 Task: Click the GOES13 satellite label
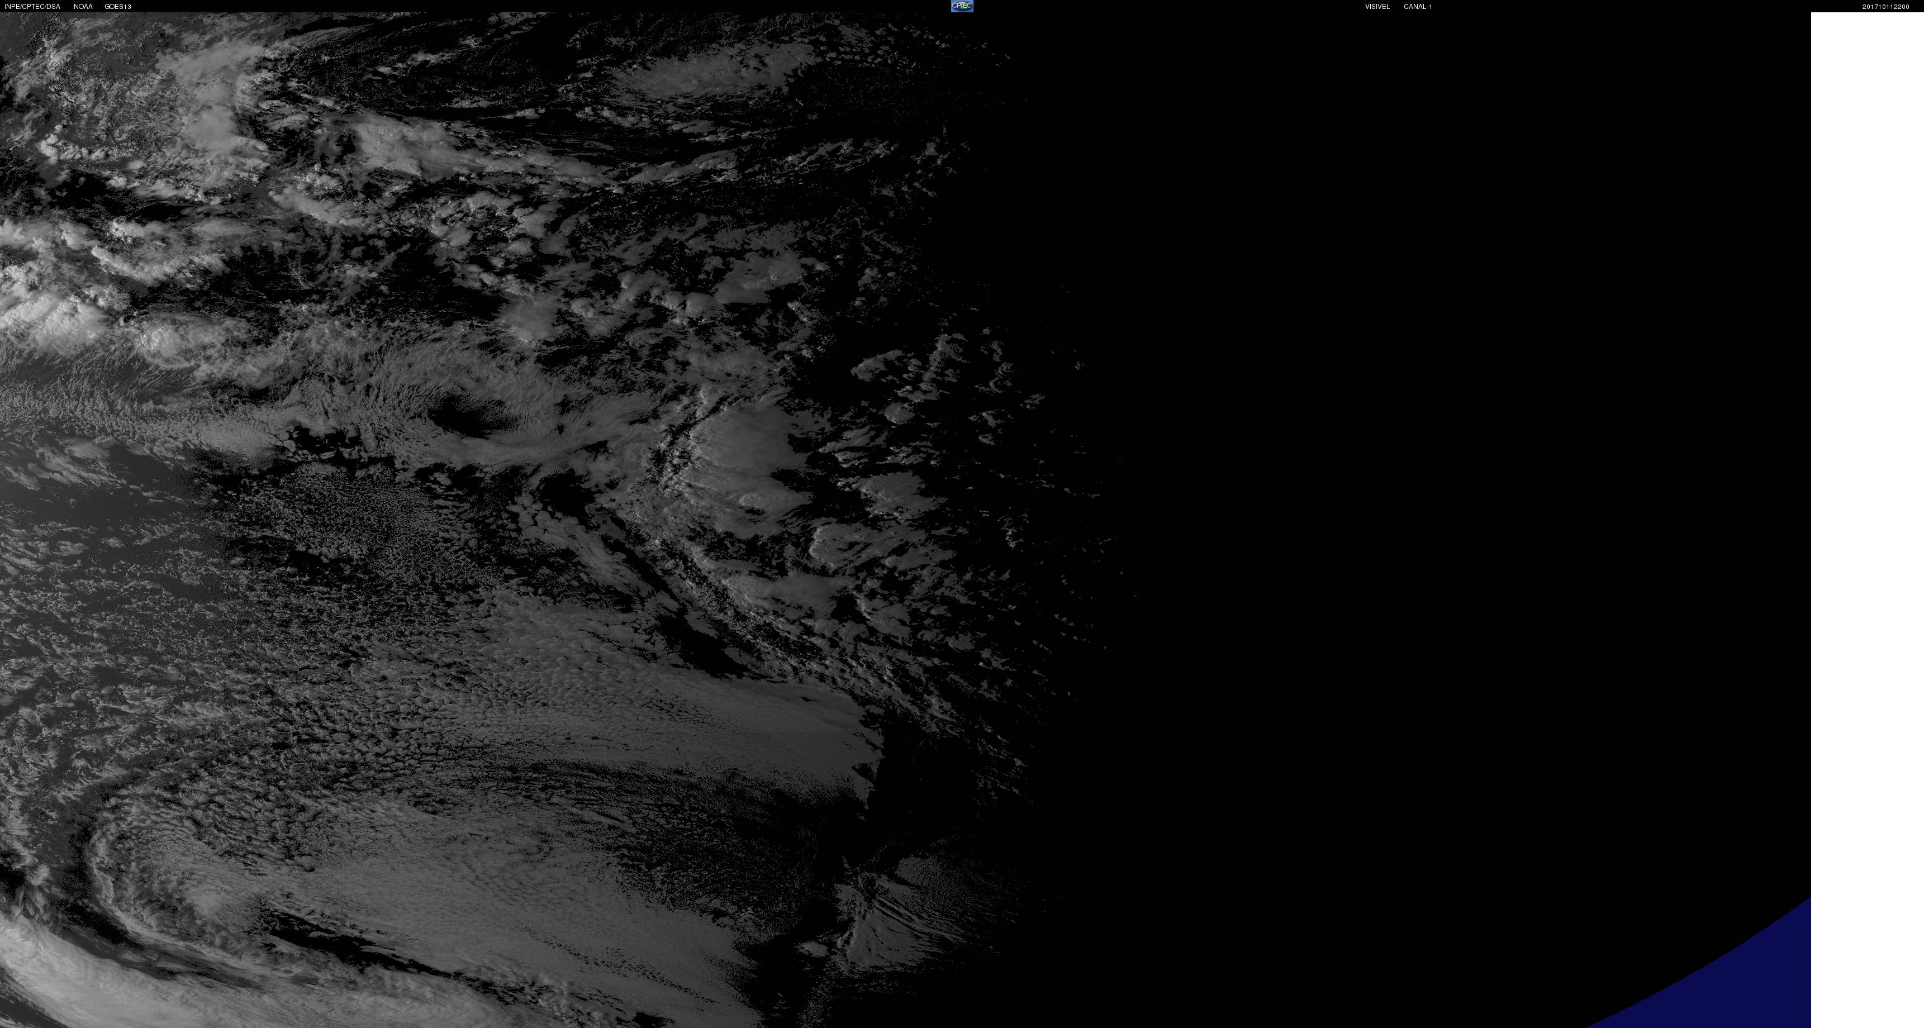(118, 7)
